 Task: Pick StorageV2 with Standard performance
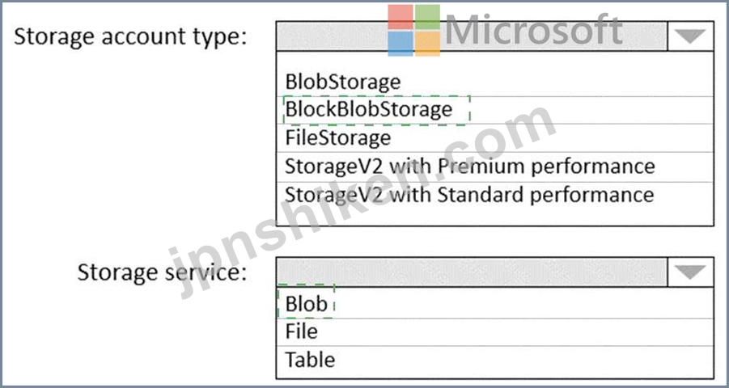494,194
